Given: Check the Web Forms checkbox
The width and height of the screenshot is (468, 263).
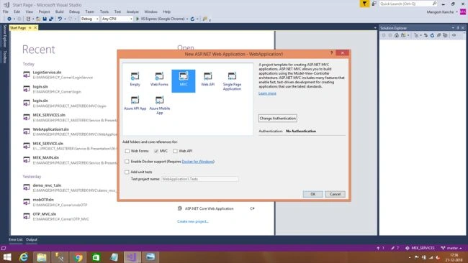Looking at the screenshot, I should click(x=127, y=151).
